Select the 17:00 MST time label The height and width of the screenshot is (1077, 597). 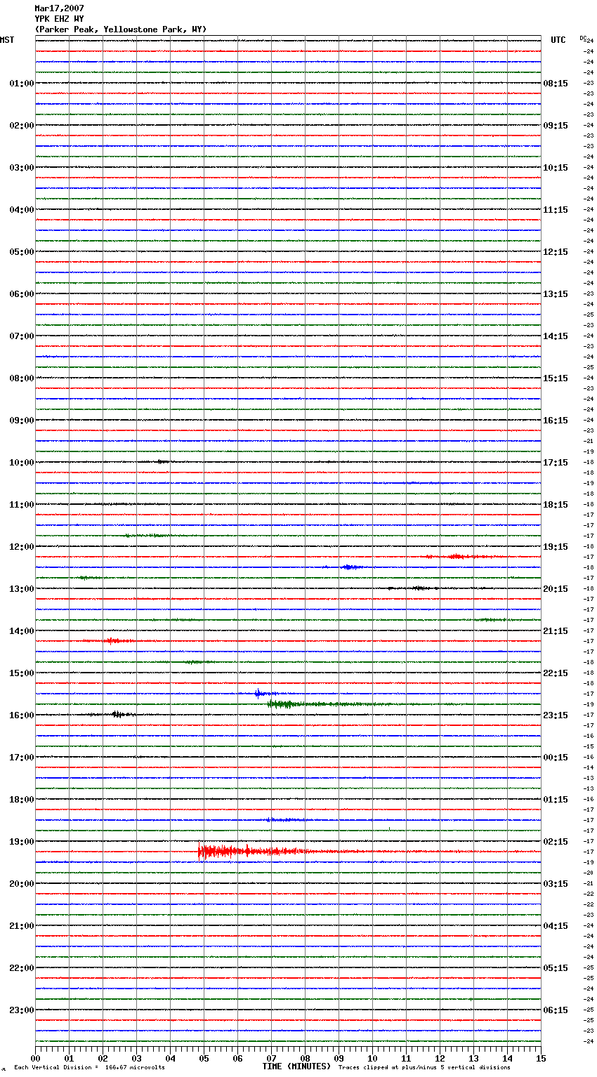pyautogui.click(x=22, y=758)
